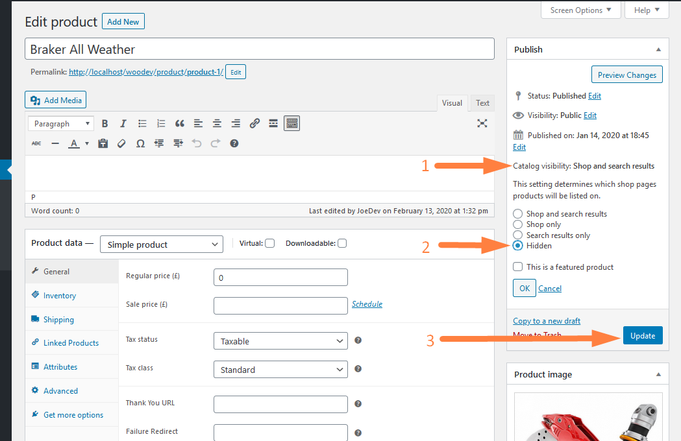681x441 pixels.
Task: Insert a horizontal line
Action: tap(55, 143)
